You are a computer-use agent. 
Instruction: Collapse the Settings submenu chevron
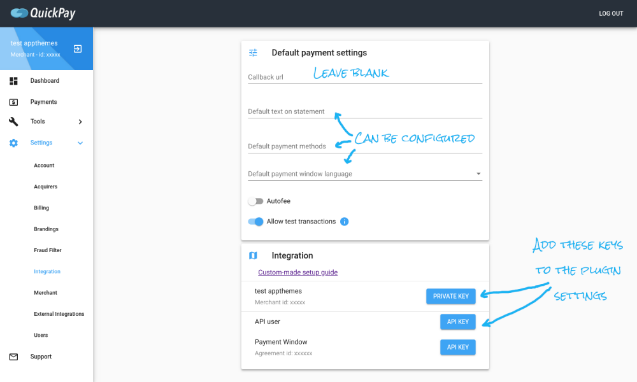click(x=80, y=143)
